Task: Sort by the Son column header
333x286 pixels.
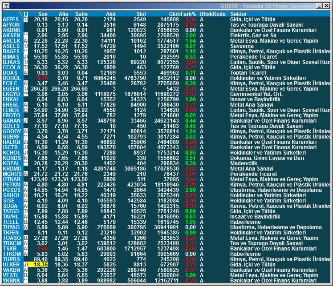Action: 43,14
